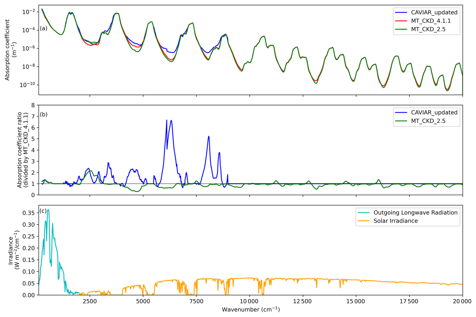Click the 0.35 y-axis tick label

tap(29, 213)
